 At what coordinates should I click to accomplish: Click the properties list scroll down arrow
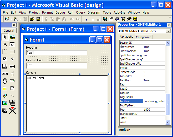[x=167, y=122]
